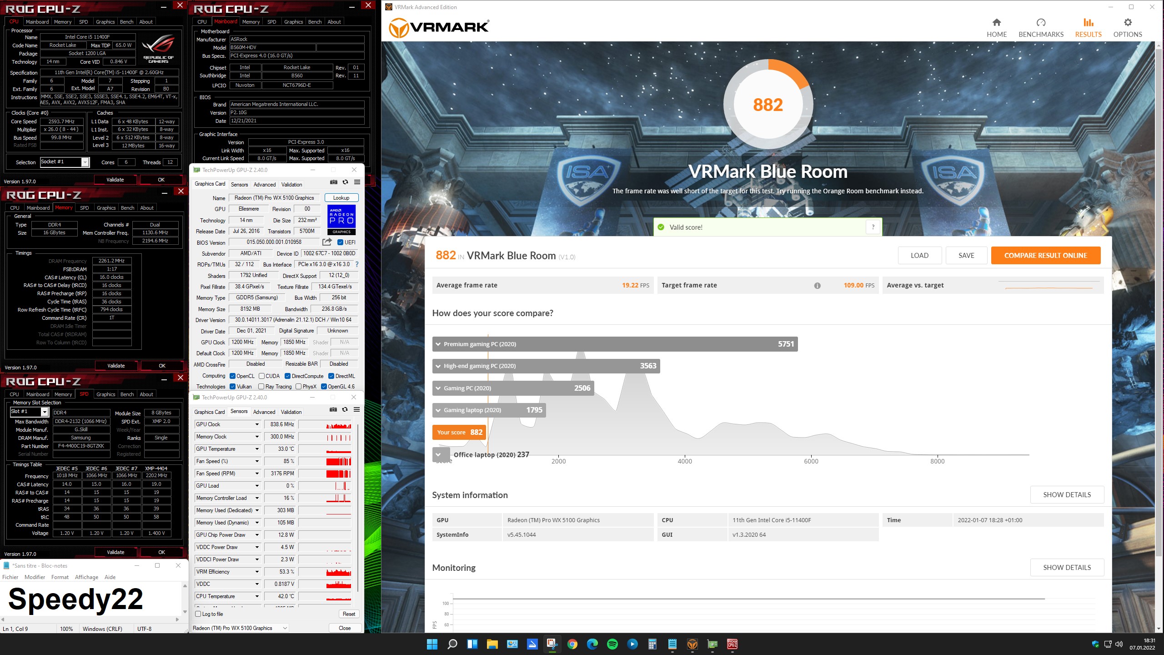Open the Fichier menu in Notepad
This screenshot has width=1164, height=655.
(x=10, y=577)
